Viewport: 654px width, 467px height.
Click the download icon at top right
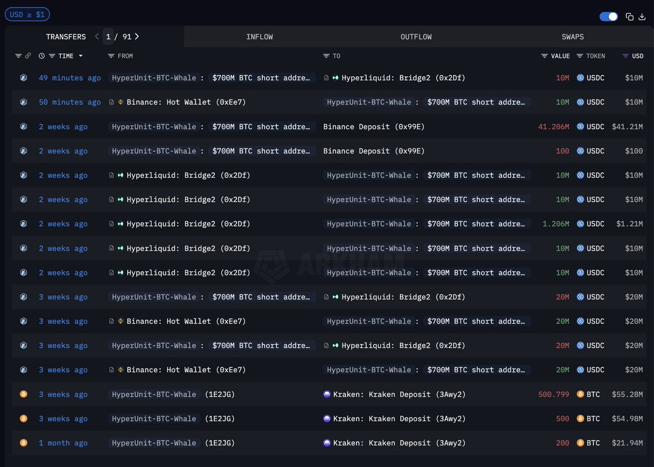pyautogui.click(x=642, y=16)
